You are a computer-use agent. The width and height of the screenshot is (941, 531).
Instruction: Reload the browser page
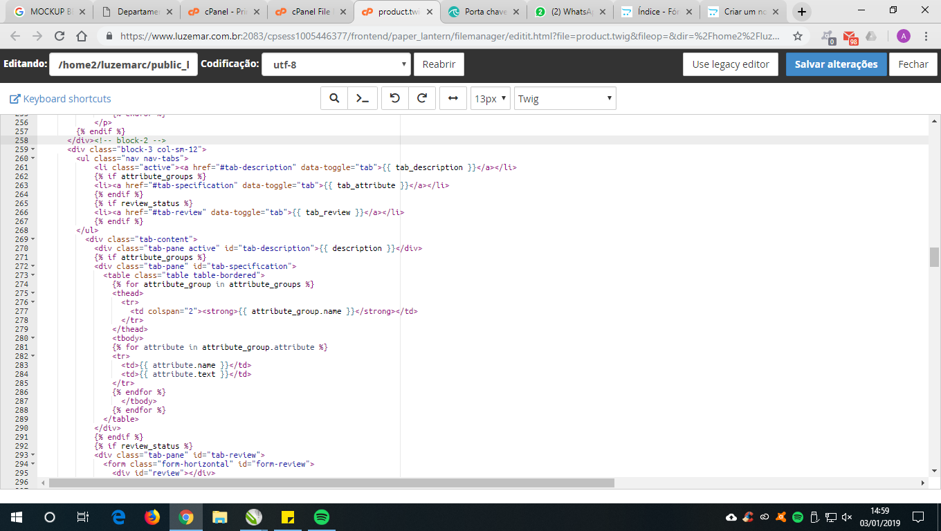(60, 37)
